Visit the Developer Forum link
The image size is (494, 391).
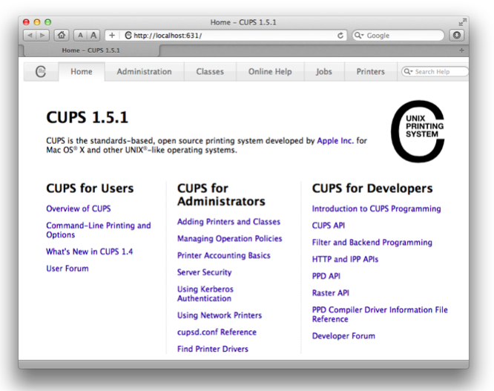click(x=343, y=336)
